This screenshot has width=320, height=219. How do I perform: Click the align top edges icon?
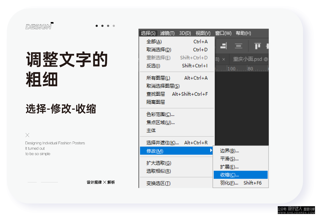(x=257, y=46)
